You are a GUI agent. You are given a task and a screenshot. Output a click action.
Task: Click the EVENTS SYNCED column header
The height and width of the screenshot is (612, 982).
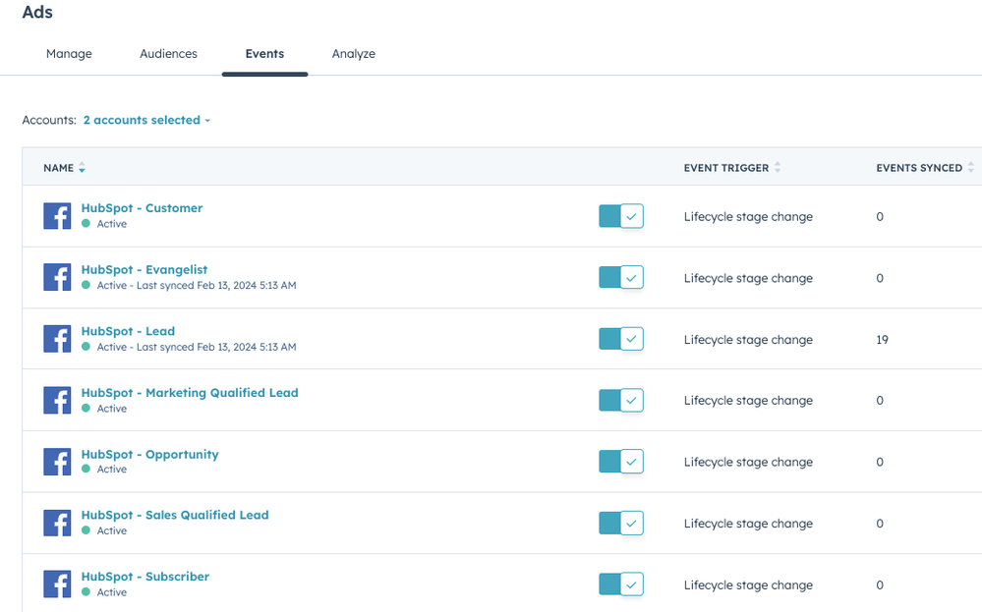coord(919,168)
